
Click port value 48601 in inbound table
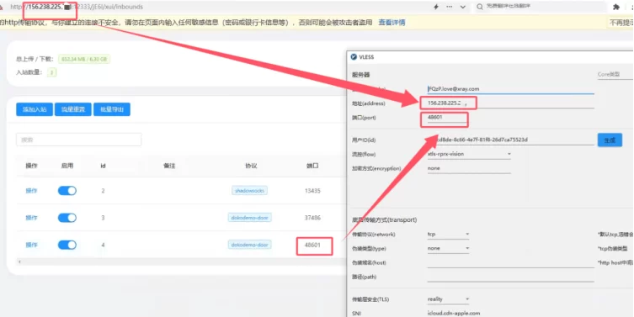312,245
